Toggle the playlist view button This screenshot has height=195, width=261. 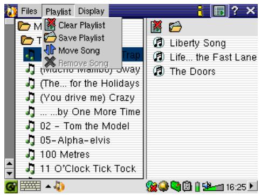[219, 11]
